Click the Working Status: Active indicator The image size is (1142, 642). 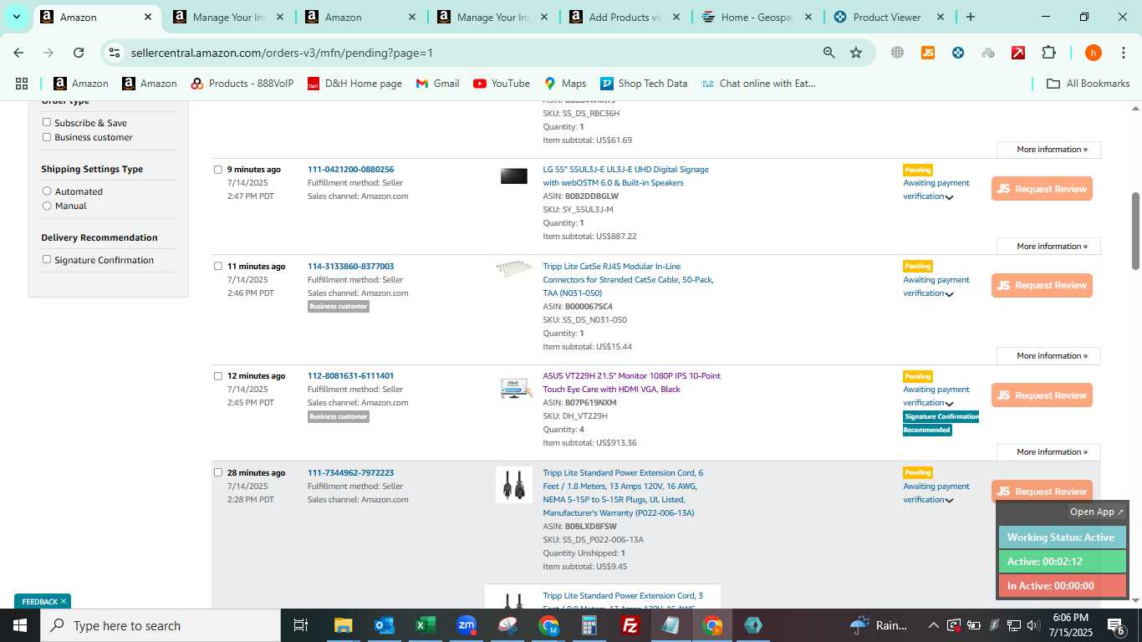pos(1062,538)
